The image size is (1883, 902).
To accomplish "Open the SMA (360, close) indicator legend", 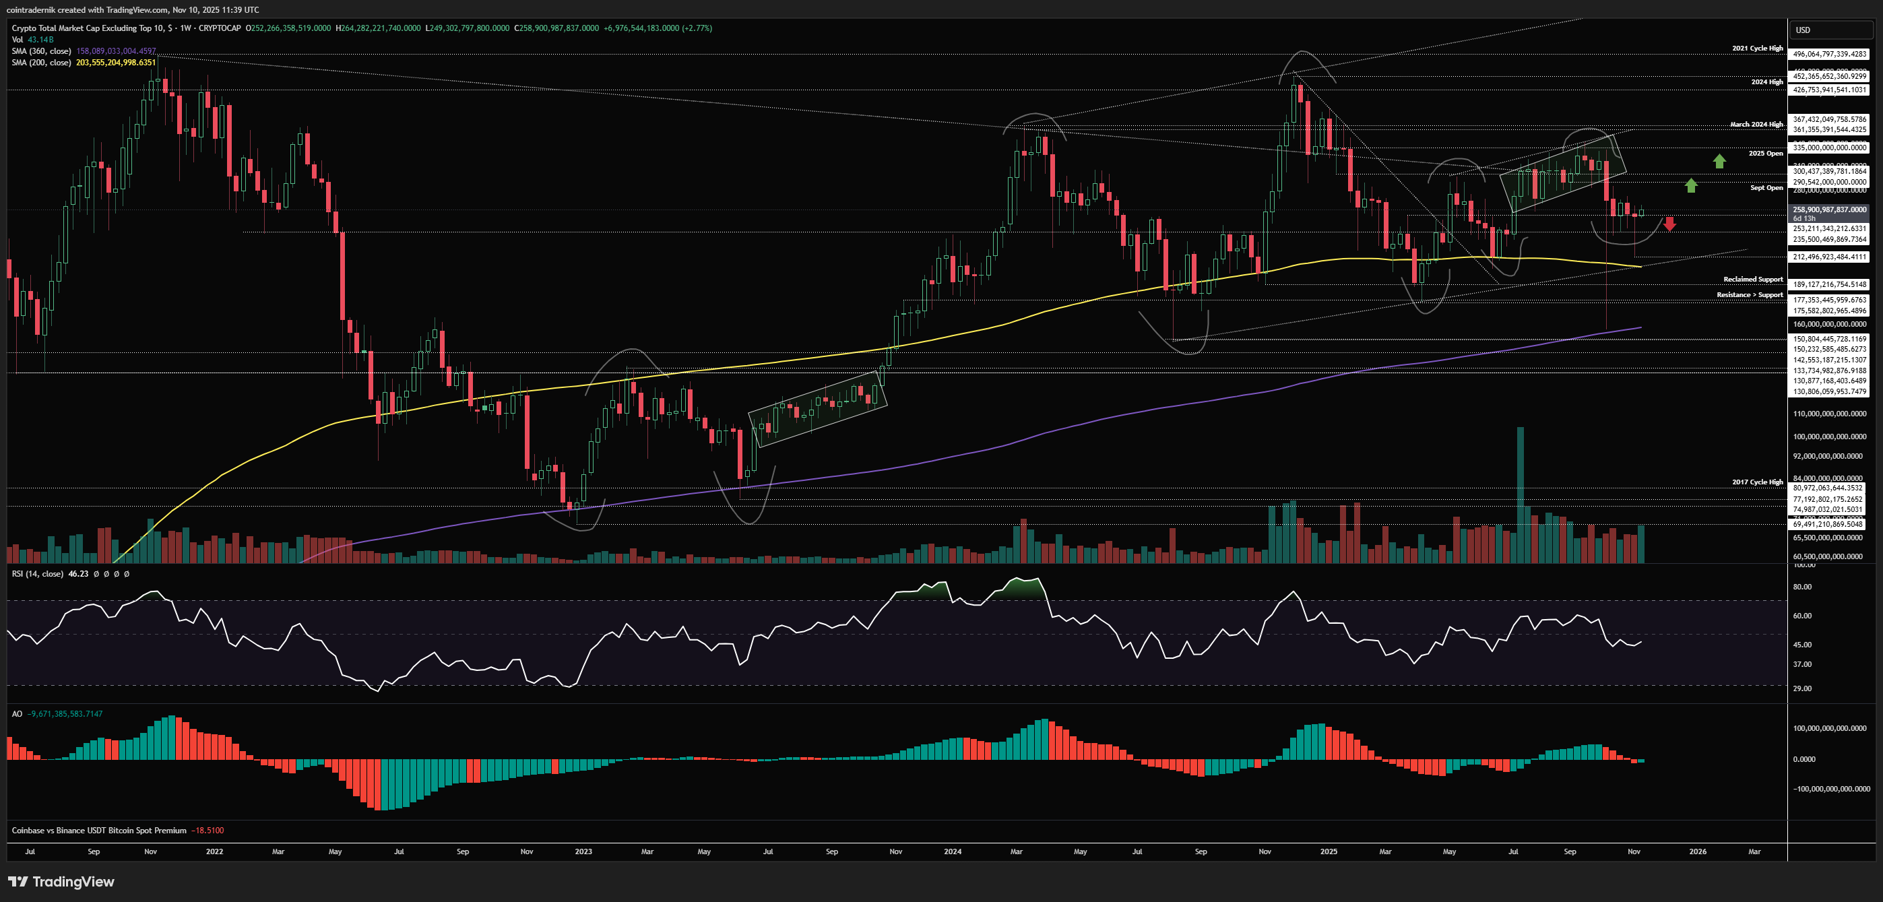I will (42, 51).
